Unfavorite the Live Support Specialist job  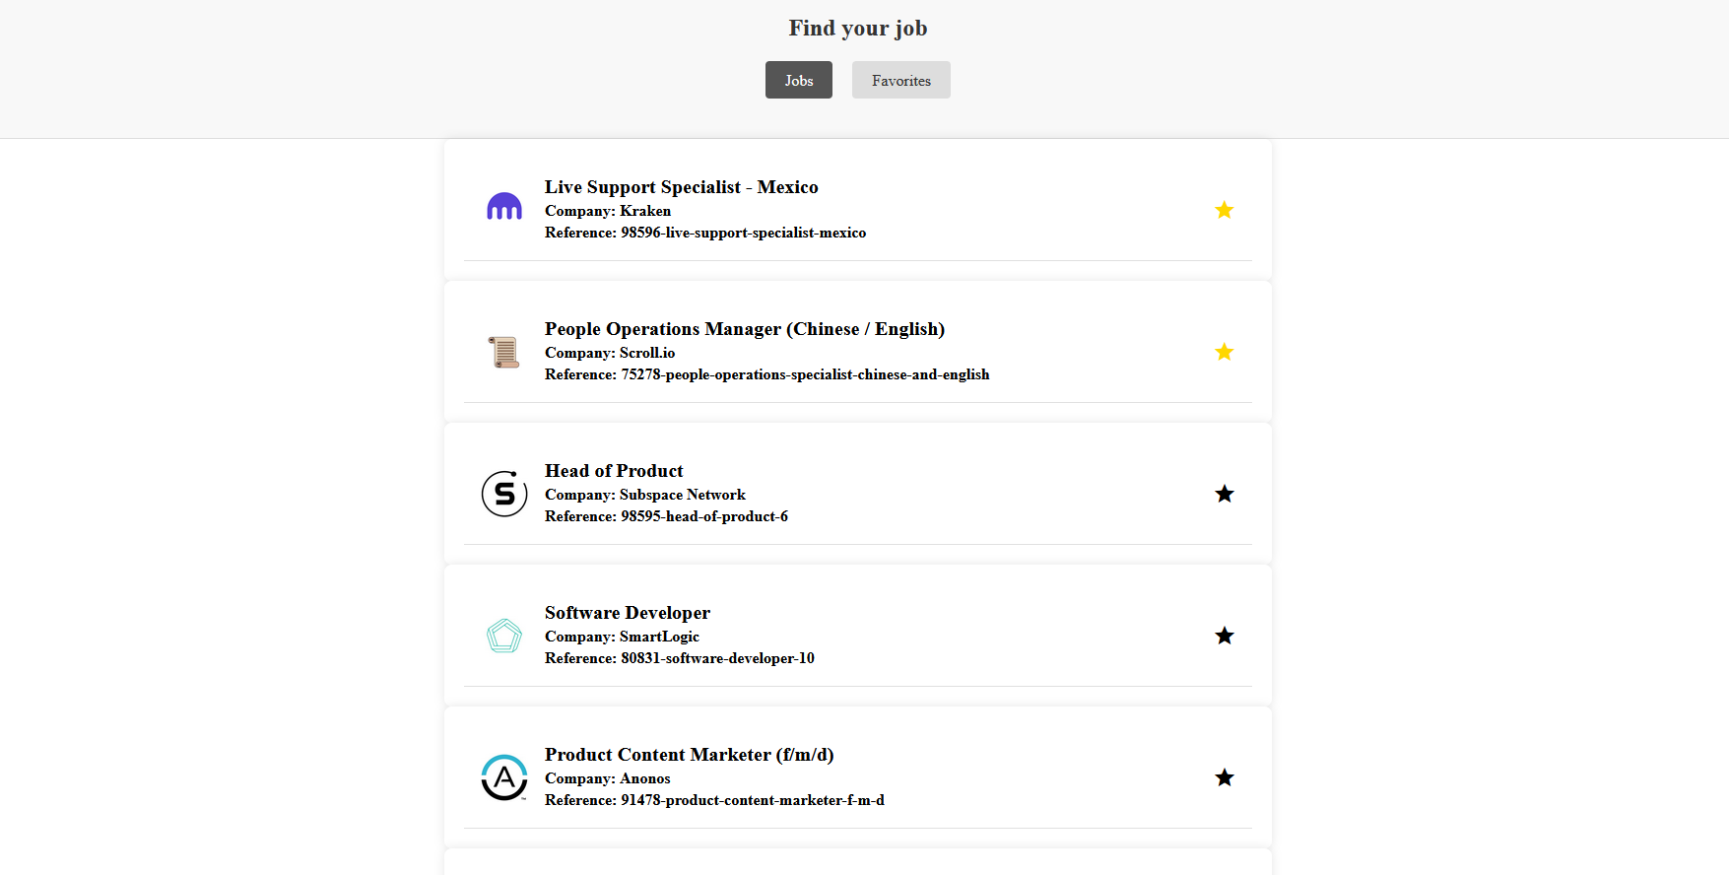1224,210
